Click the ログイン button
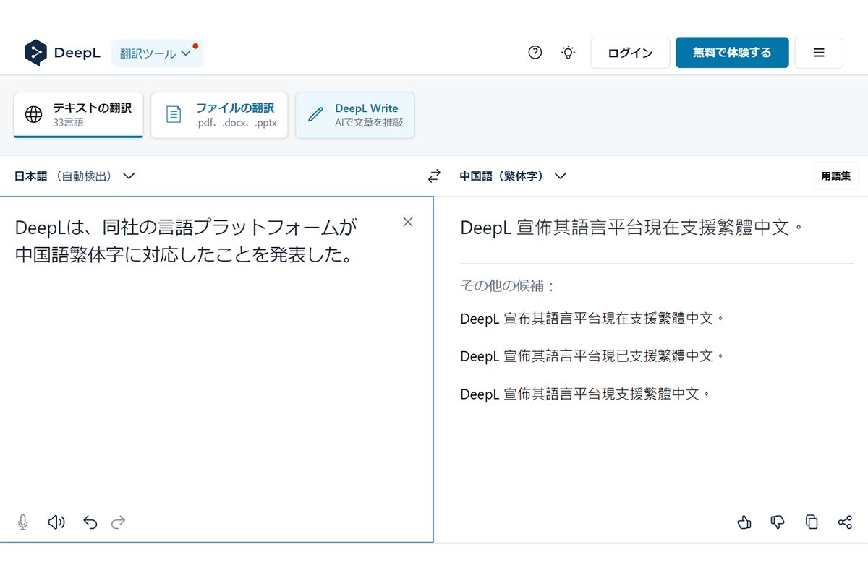The image size is (868, 578). (629, 52)
